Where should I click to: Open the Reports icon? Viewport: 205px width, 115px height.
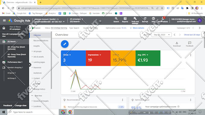point(125,20)
